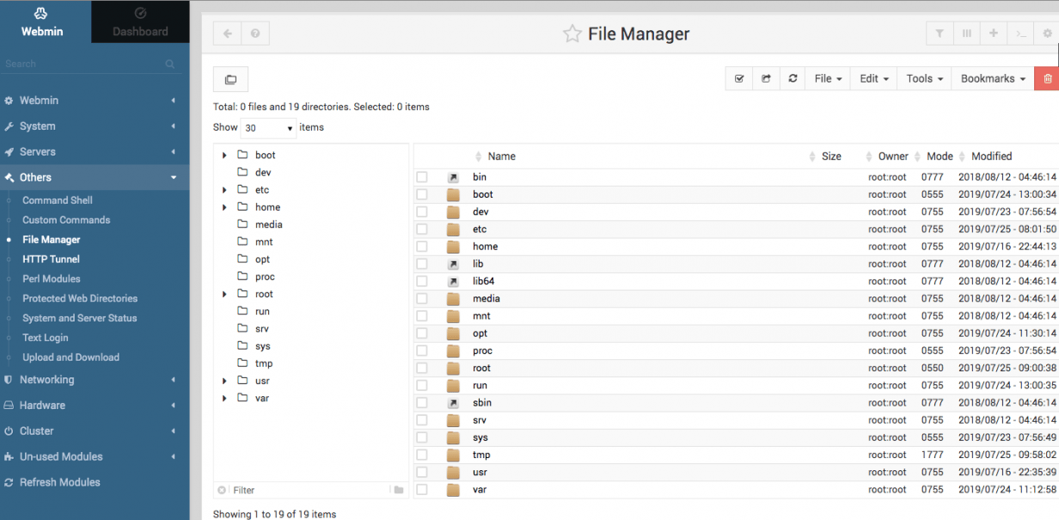Click the red trash delete button
This screenshot has height=520, width=1059.
tap(1047, 78)
